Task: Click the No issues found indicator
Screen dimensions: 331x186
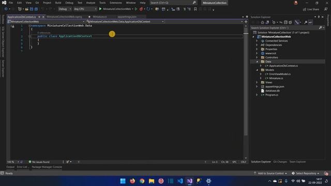Action: point(39,162)
